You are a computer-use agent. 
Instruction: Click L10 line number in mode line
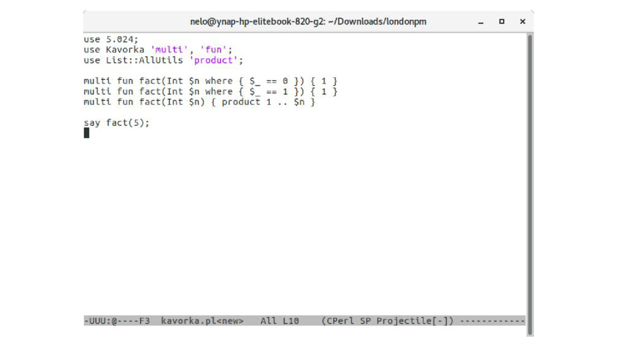[x=291, y=321]
